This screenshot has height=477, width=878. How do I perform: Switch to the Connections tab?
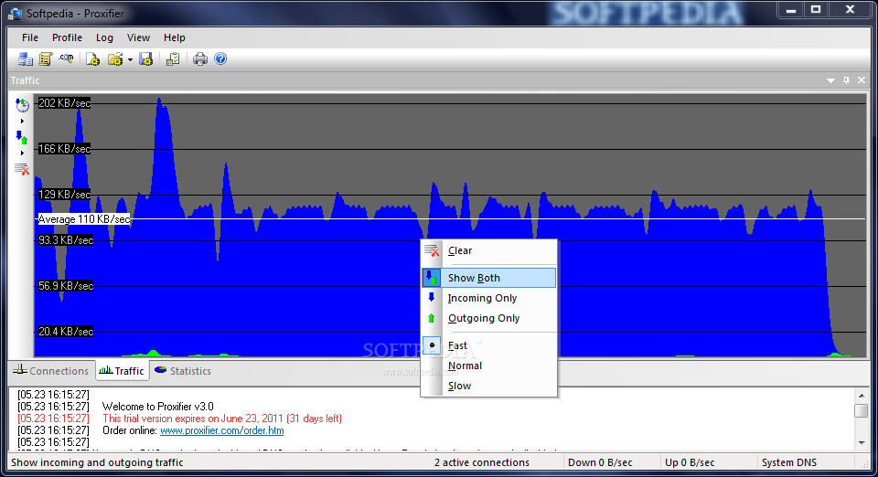pos(51,371)
